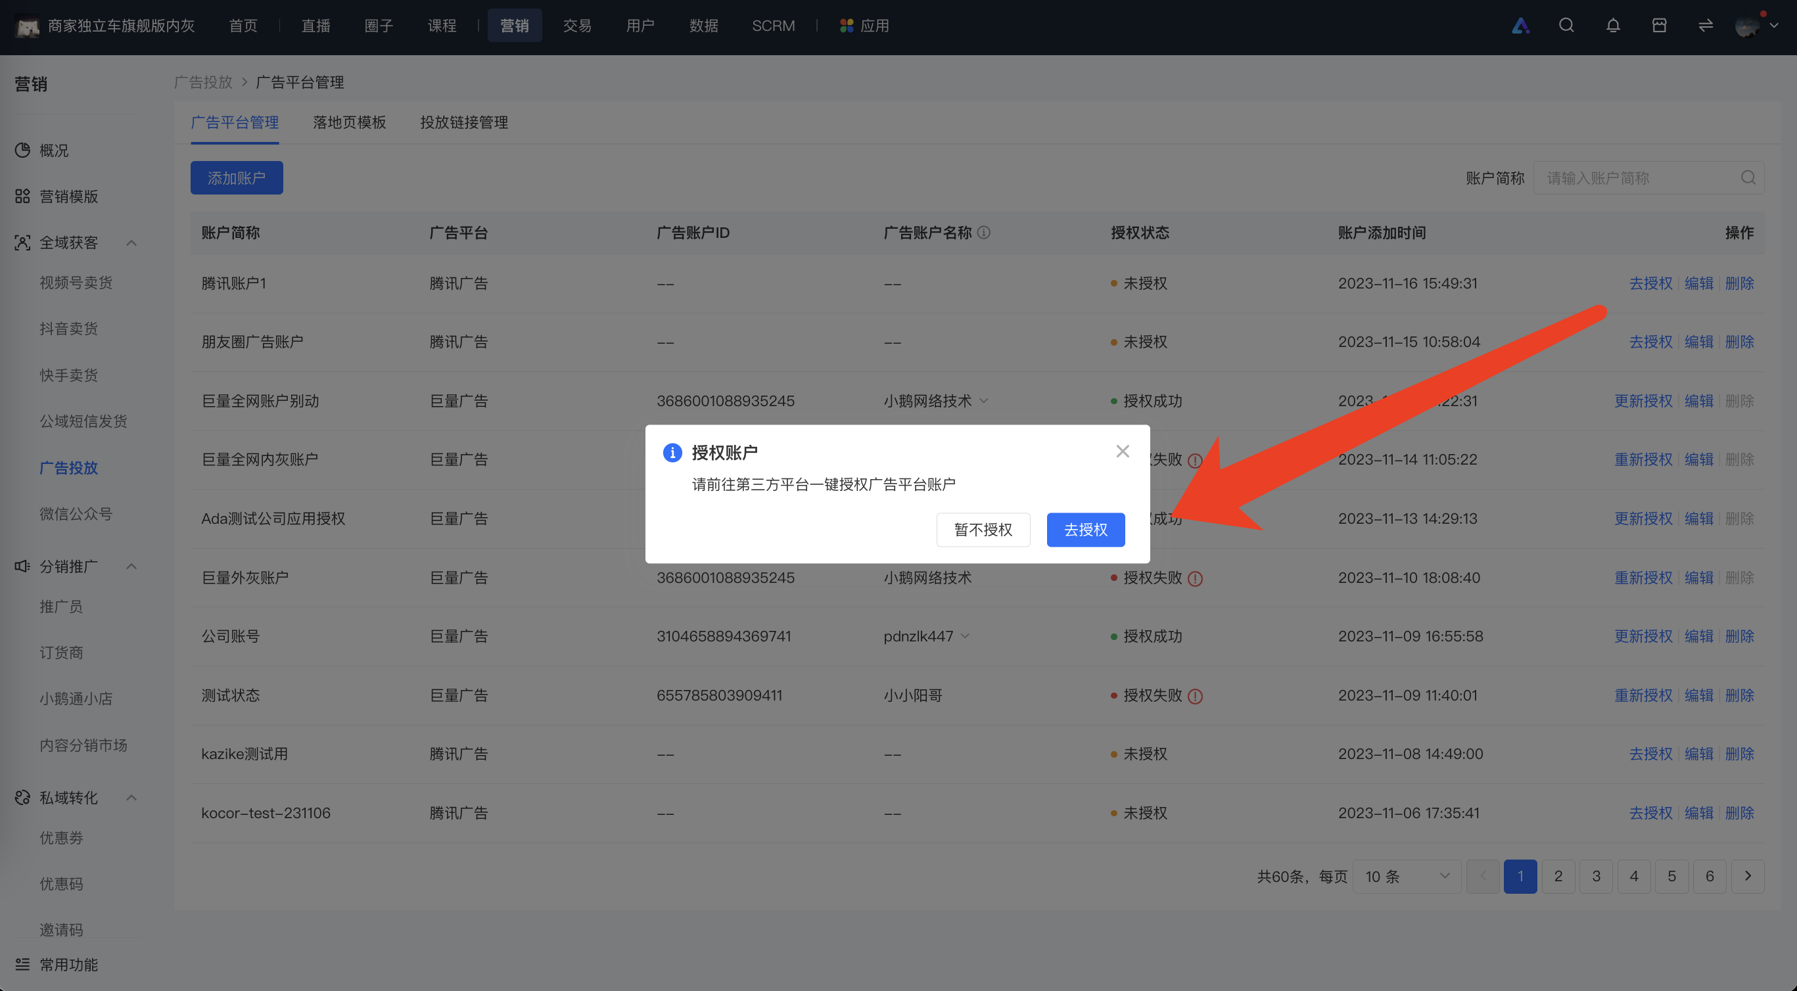Click next page arrow in pagination
The image size is (1797, 991).
(x=1748, y=876)
